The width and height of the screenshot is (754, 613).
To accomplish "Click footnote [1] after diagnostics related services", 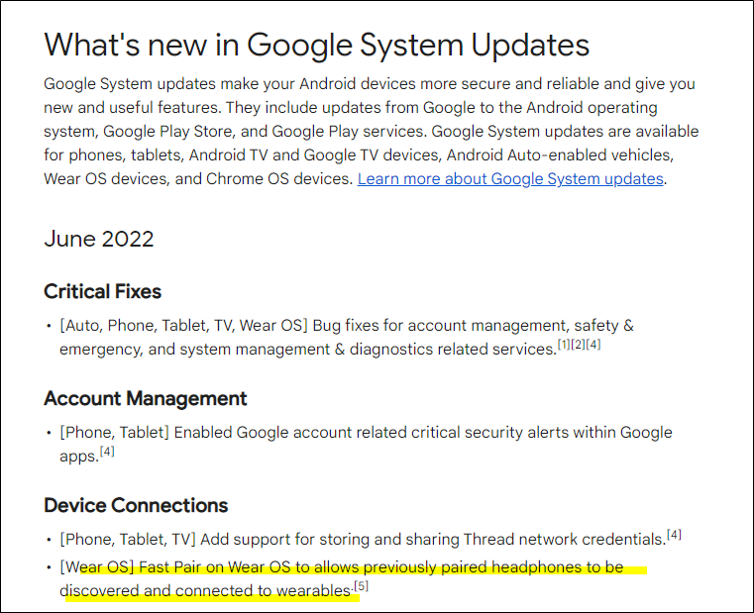I will 564,345.
